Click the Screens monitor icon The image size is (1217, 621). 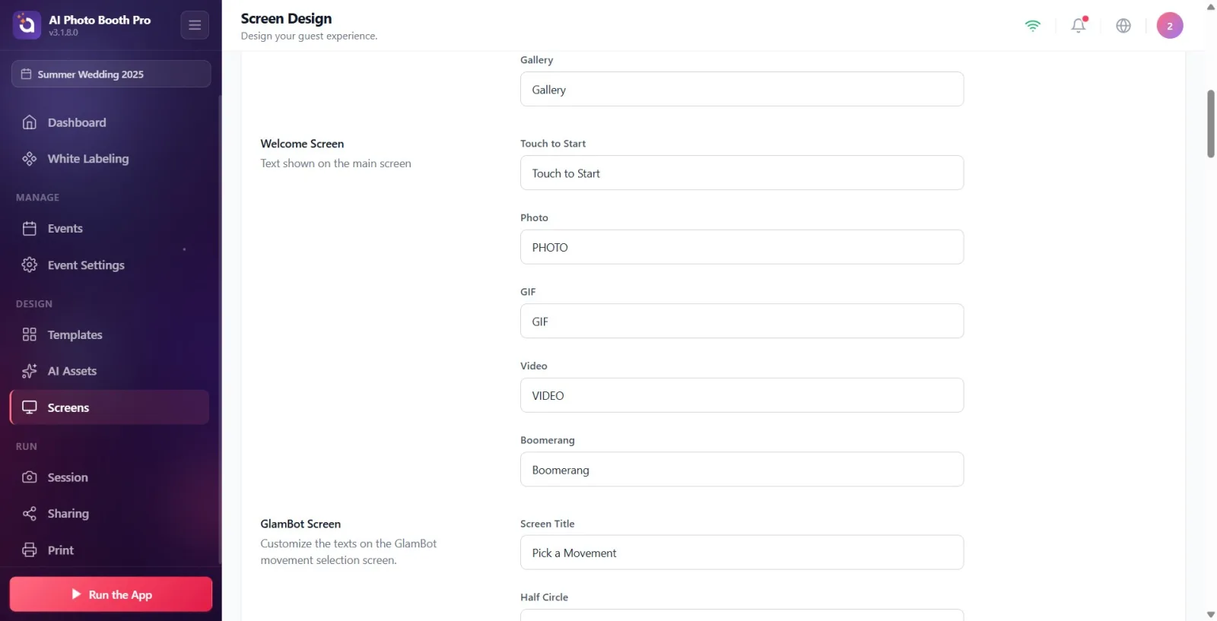[x=30, y=408]
